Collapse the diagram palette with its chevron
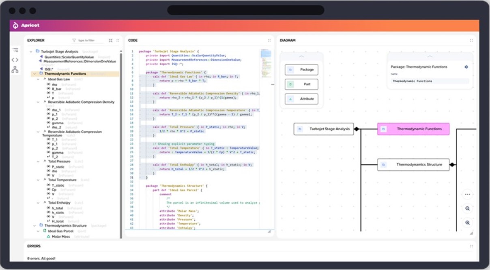Screen dimensions: 490x270 point(301,57)
